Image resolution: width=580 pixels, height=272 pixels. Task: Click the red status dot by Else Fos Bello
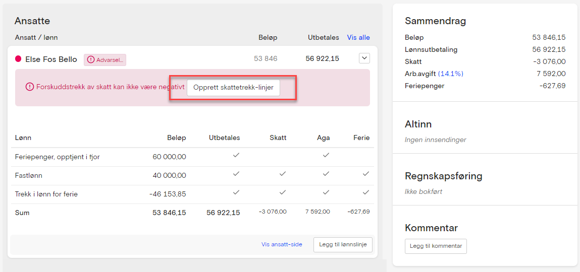click(18, 59)
